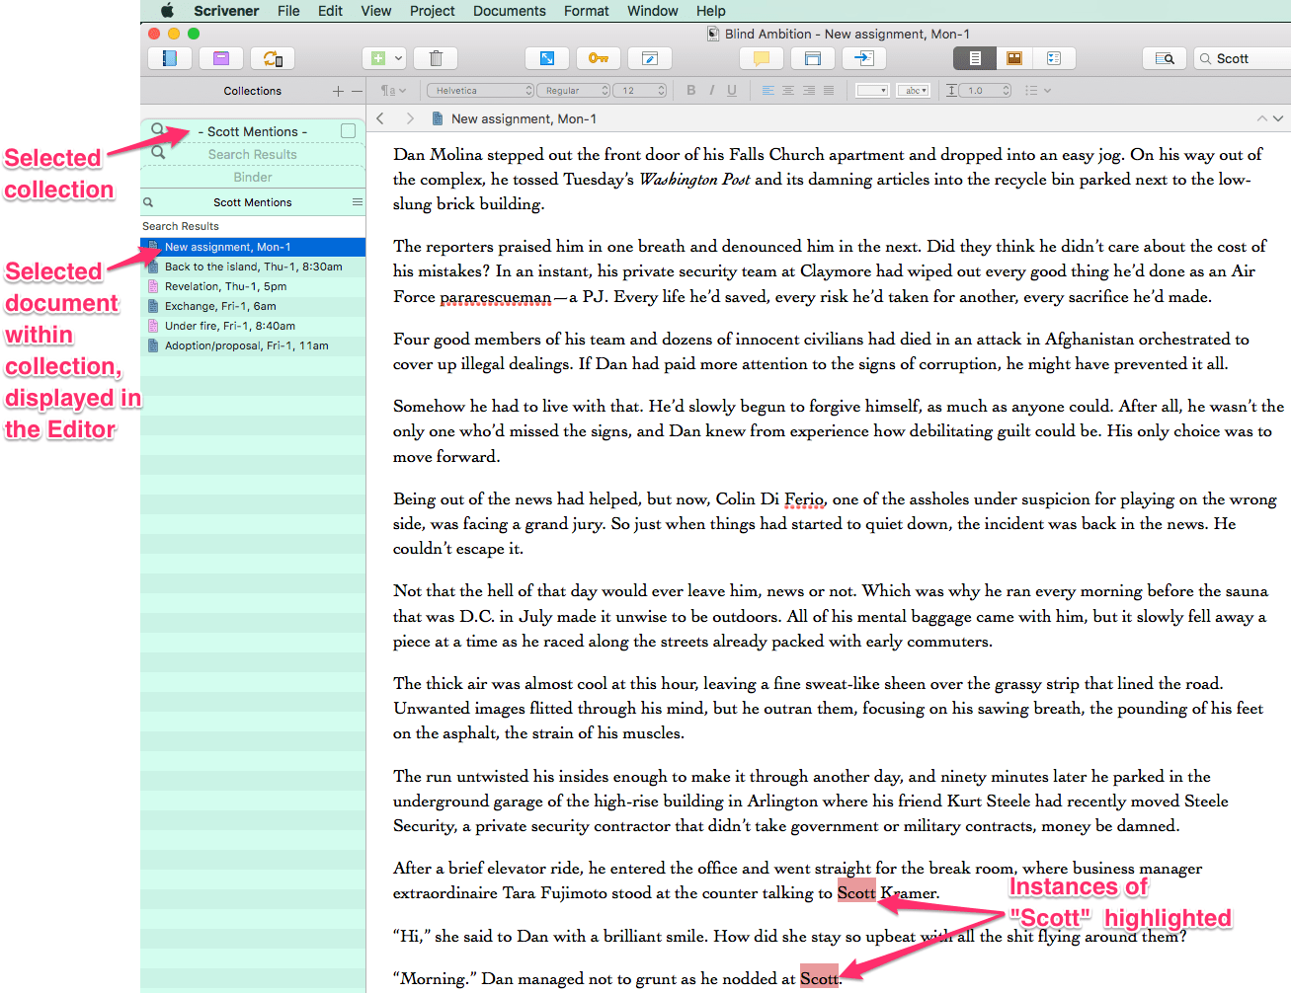Open the Scrivener application menu

click(x=226, y=11)
